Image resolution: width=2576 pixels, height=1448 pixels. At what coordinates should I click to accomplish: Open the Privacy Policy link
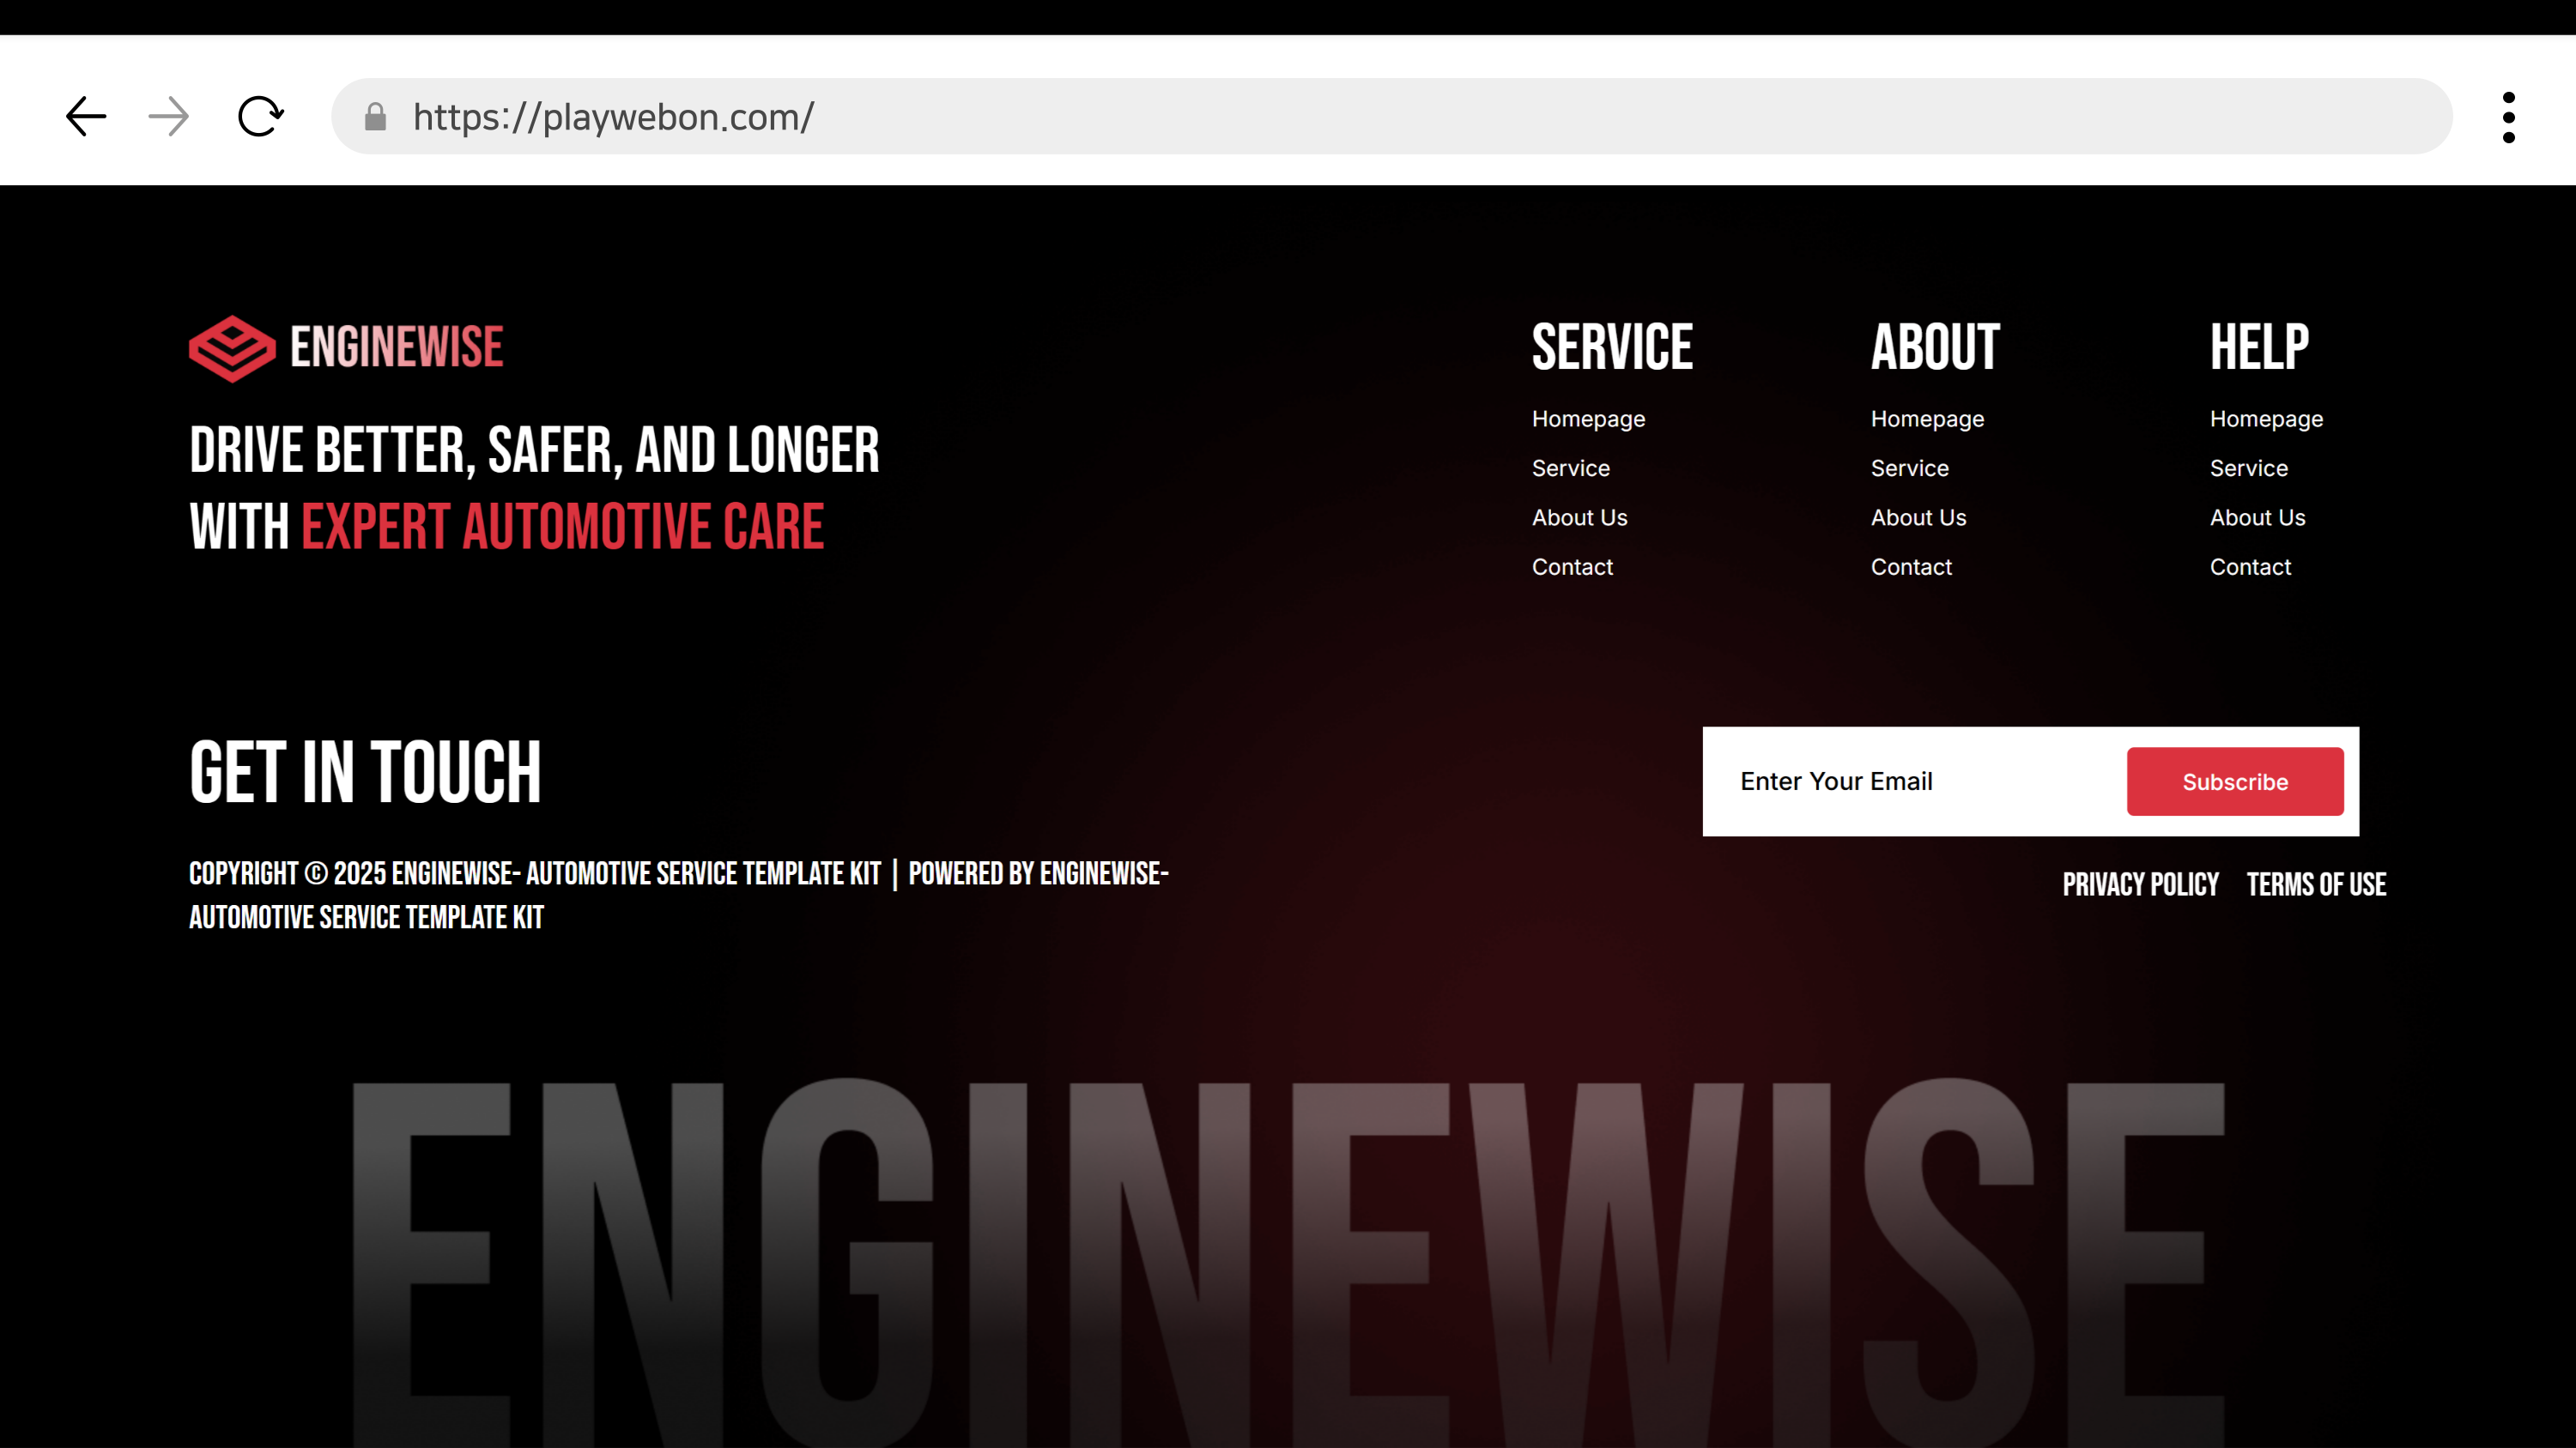click(2140, 884)
